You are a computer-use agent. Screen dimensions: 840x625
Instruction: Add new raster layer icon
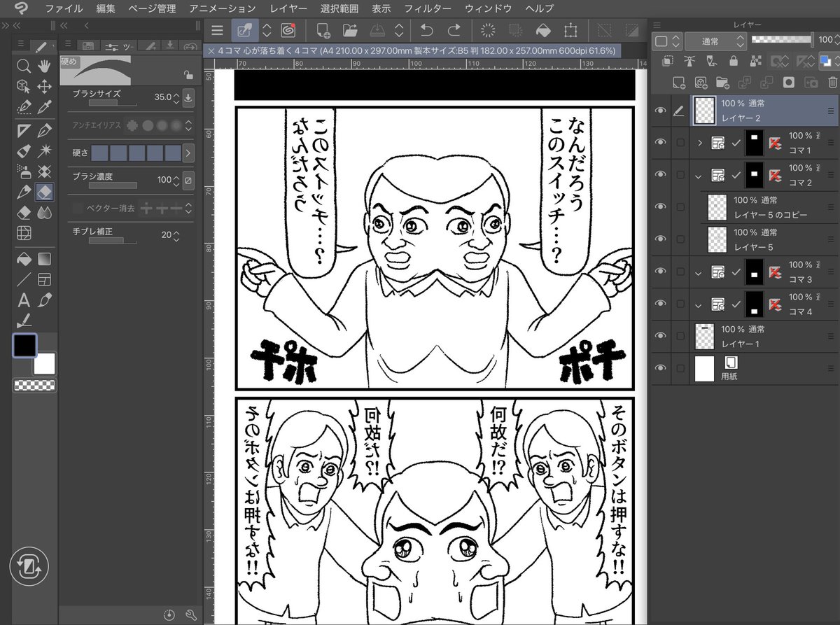[678, 83]
